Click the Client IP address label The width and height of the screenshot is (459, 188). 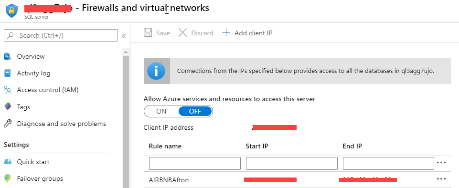(x=169, y=127)
